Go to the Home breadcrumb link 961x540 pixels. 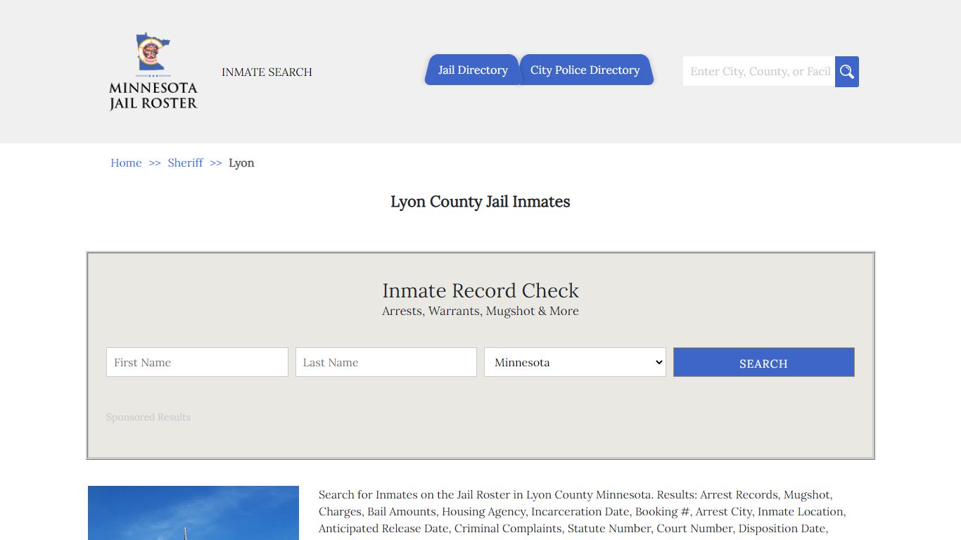[x=126, y=162]
